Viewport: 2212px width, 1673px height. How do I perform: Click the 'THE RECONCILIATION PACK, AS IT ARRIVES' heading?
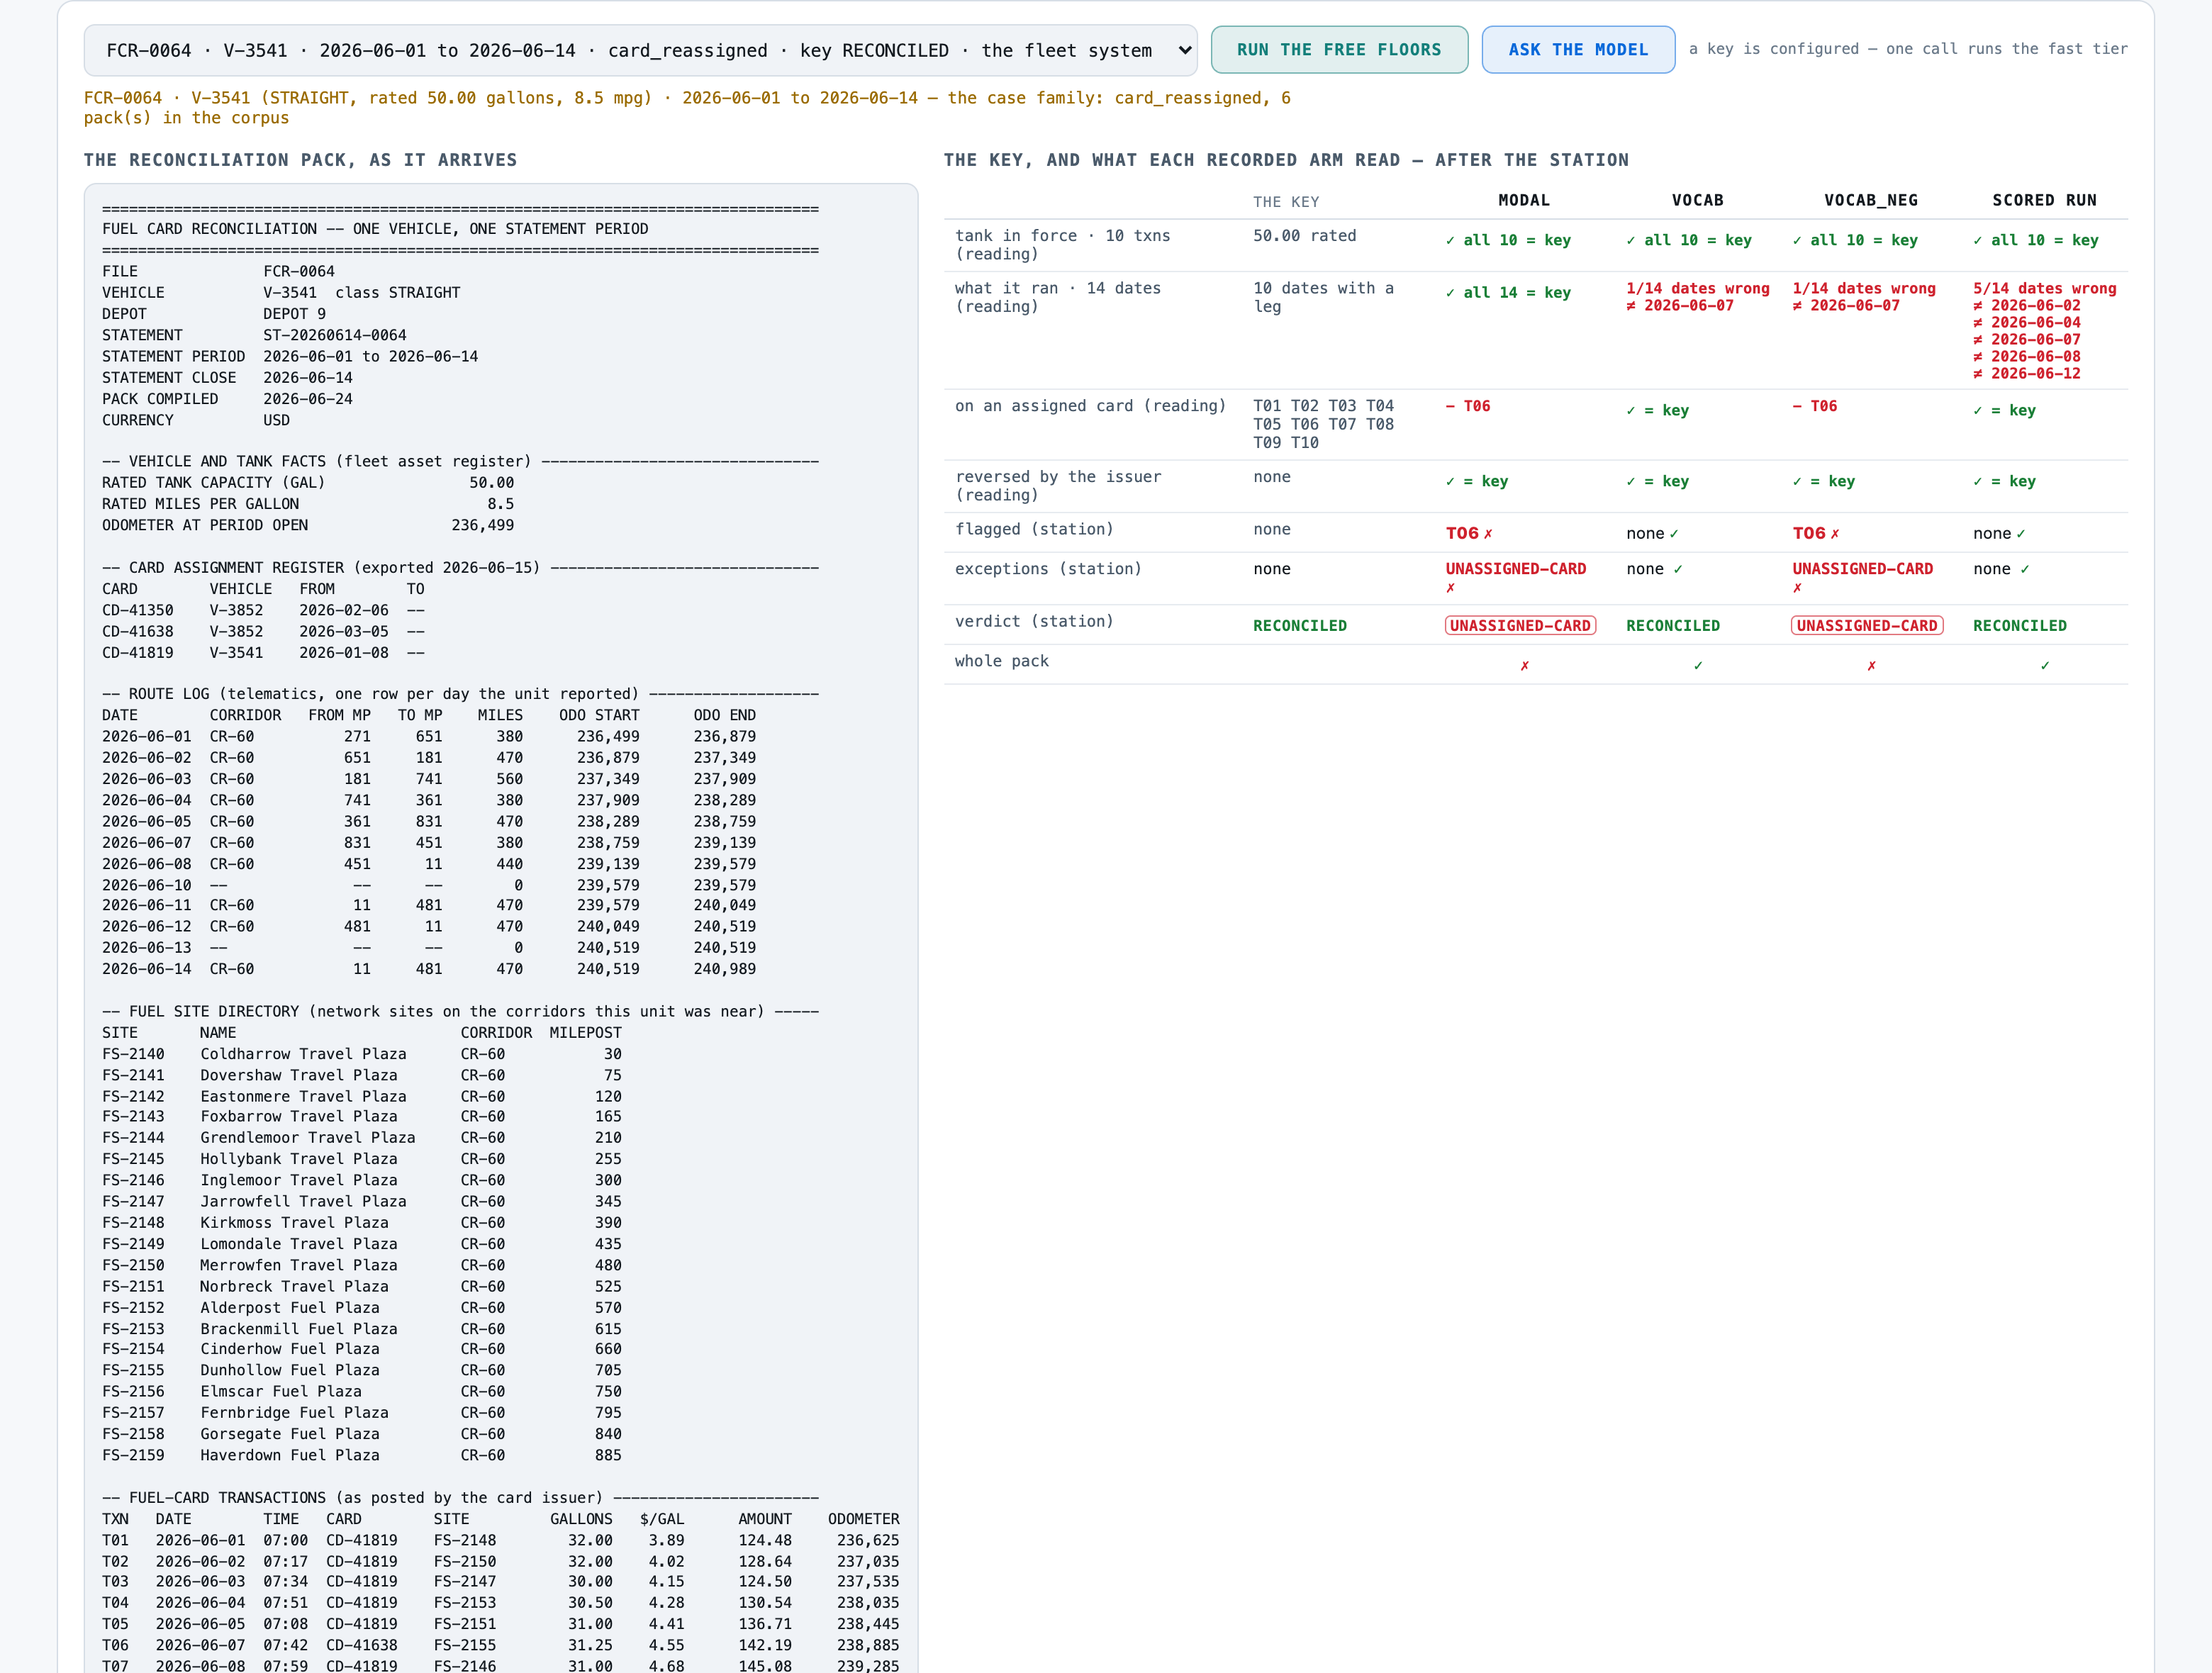[x=300, y=160]
